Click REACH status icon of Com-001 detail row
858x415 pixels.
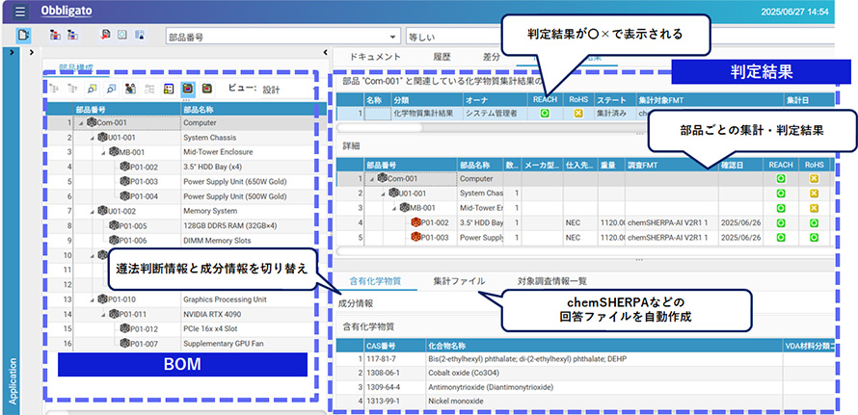781,179
